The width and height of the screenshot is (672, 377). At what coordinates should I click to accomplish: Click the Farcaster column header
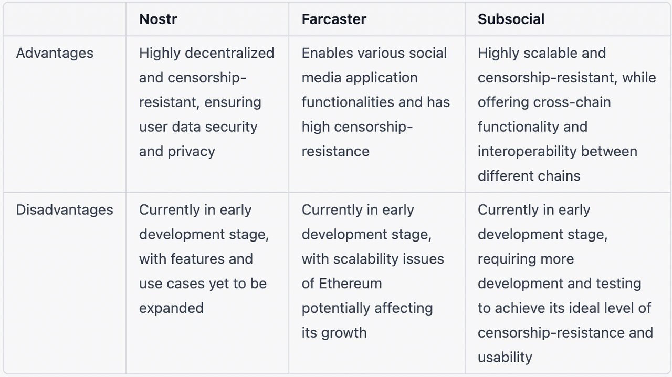tap(334, 19)
